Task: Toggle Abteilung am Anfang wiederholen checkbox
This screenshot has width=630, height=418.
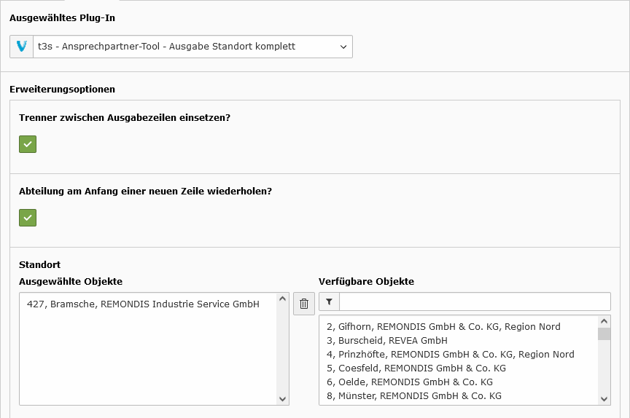Action: tap(28, 218)
